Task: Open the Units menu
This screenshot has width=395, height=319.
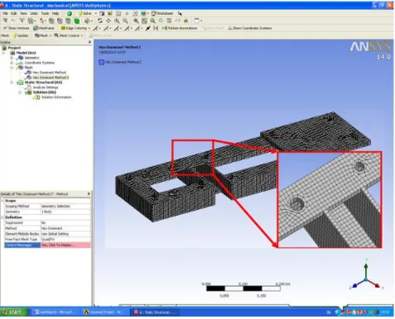Action: pyautogui.click(x=34, y=13)
